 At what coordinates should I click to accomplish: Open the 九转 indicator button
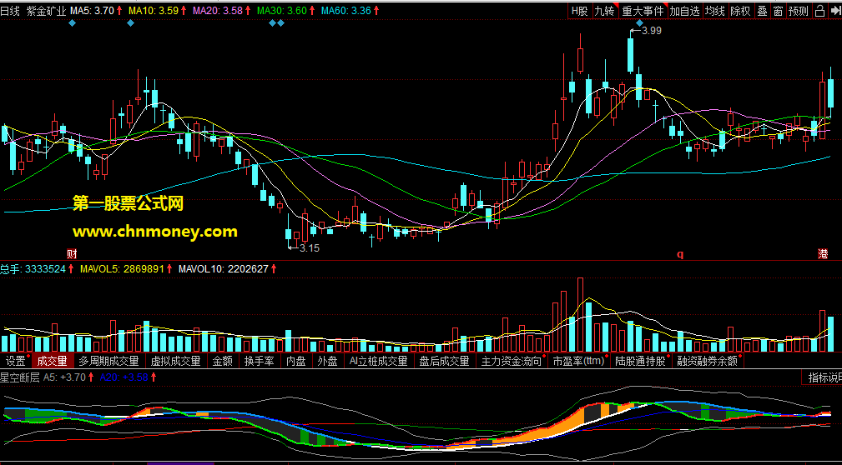pos(604,11)
